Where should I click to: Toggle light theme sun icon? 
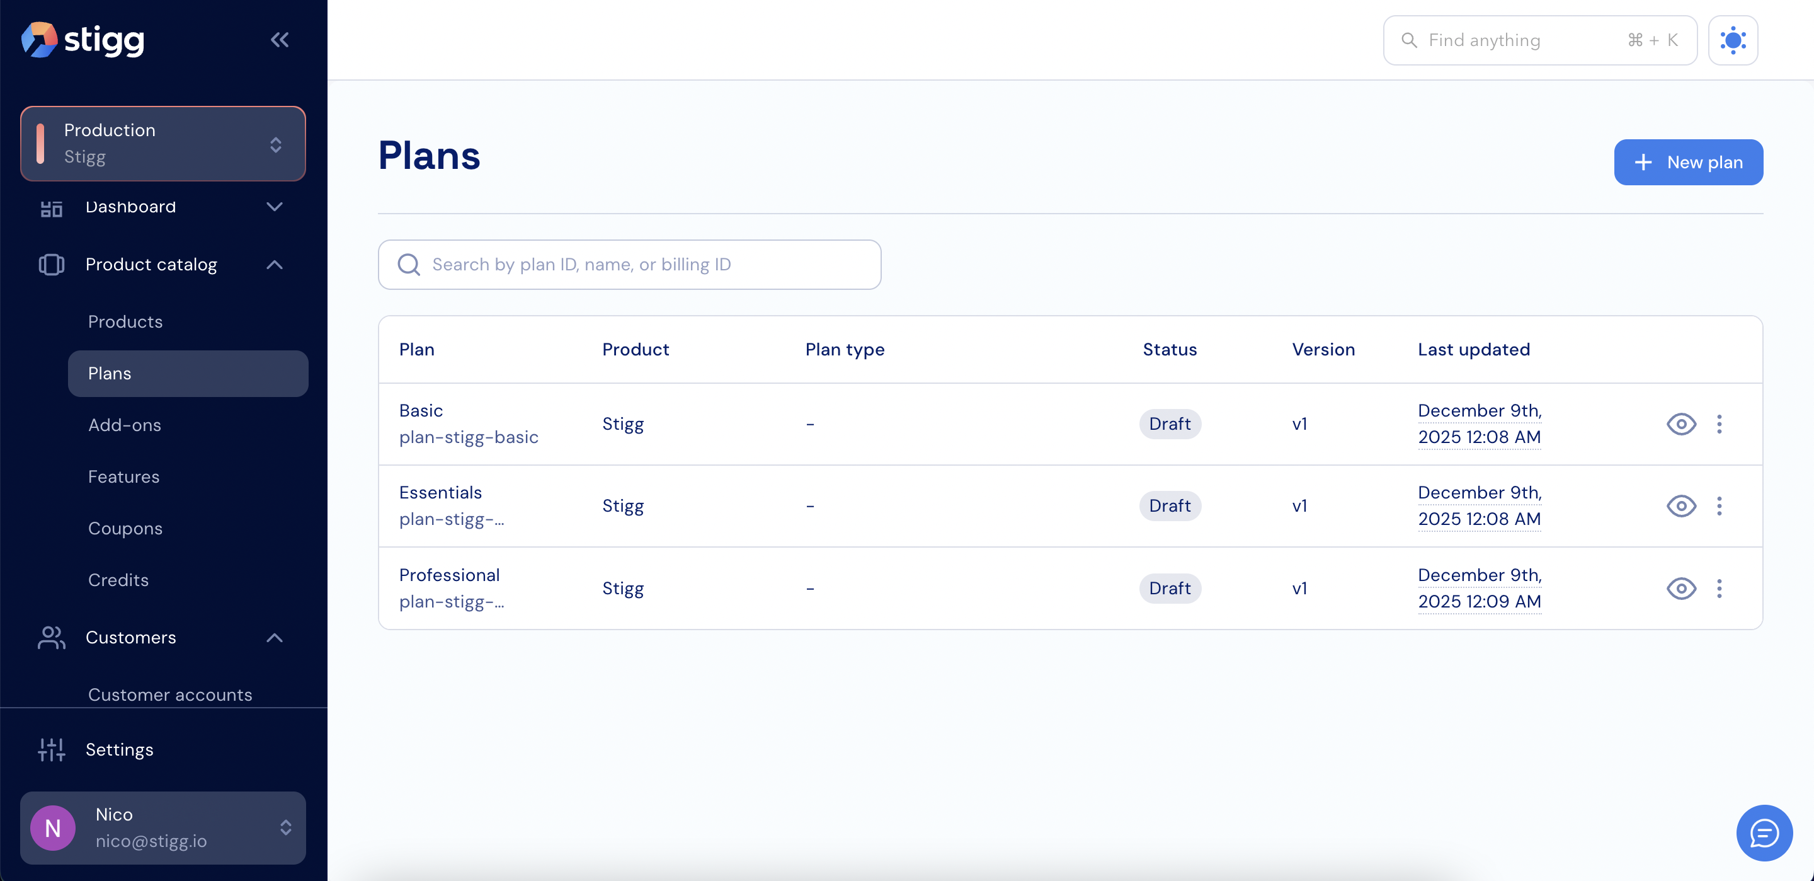click(1732, 40)
